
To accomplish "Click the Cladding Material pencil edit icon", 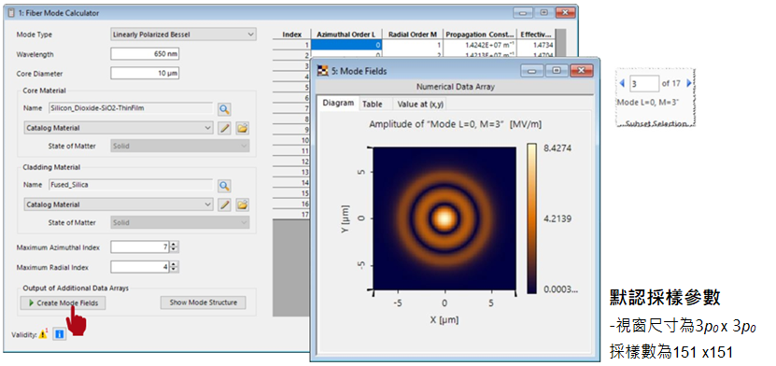I will coord(225,204).
